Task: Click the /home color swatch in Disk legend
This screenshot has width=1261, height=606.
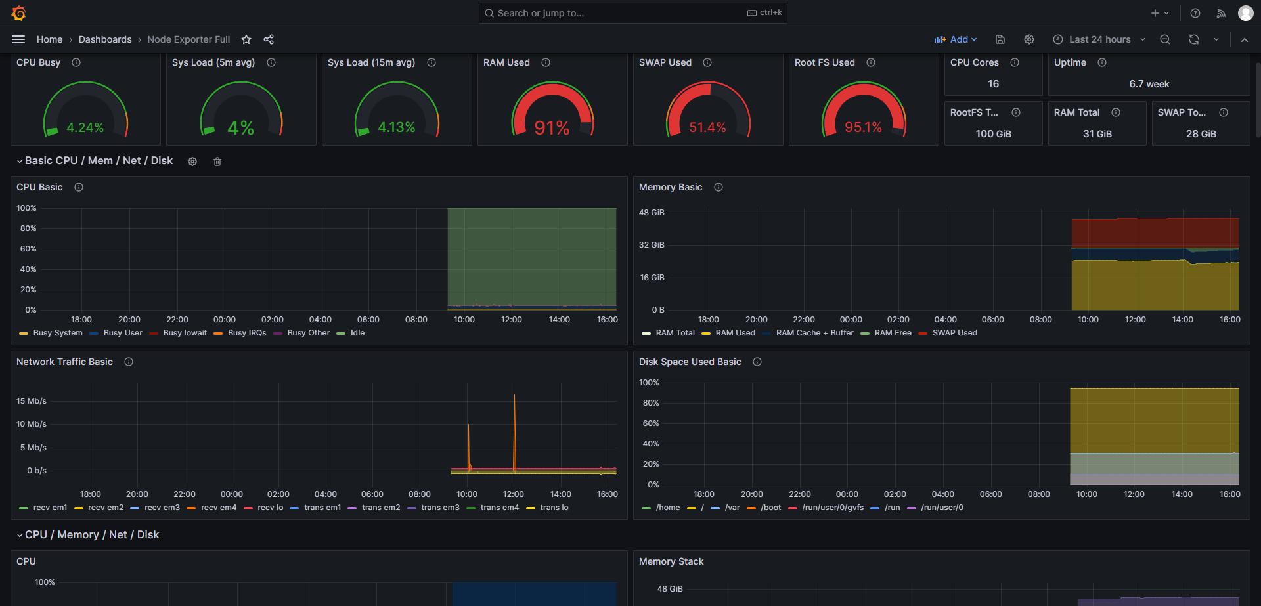Action: [x=646, y=508]
